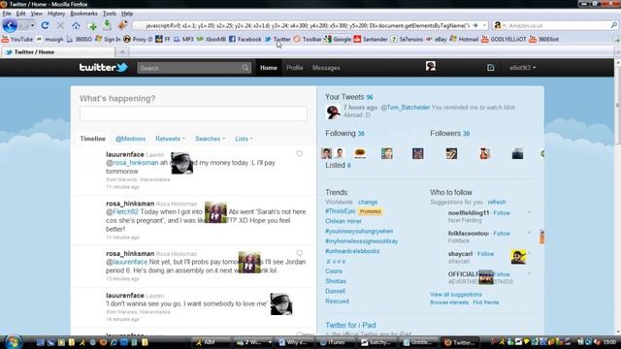
Task: Follow noelfielding11
Action: click(502, 213)
